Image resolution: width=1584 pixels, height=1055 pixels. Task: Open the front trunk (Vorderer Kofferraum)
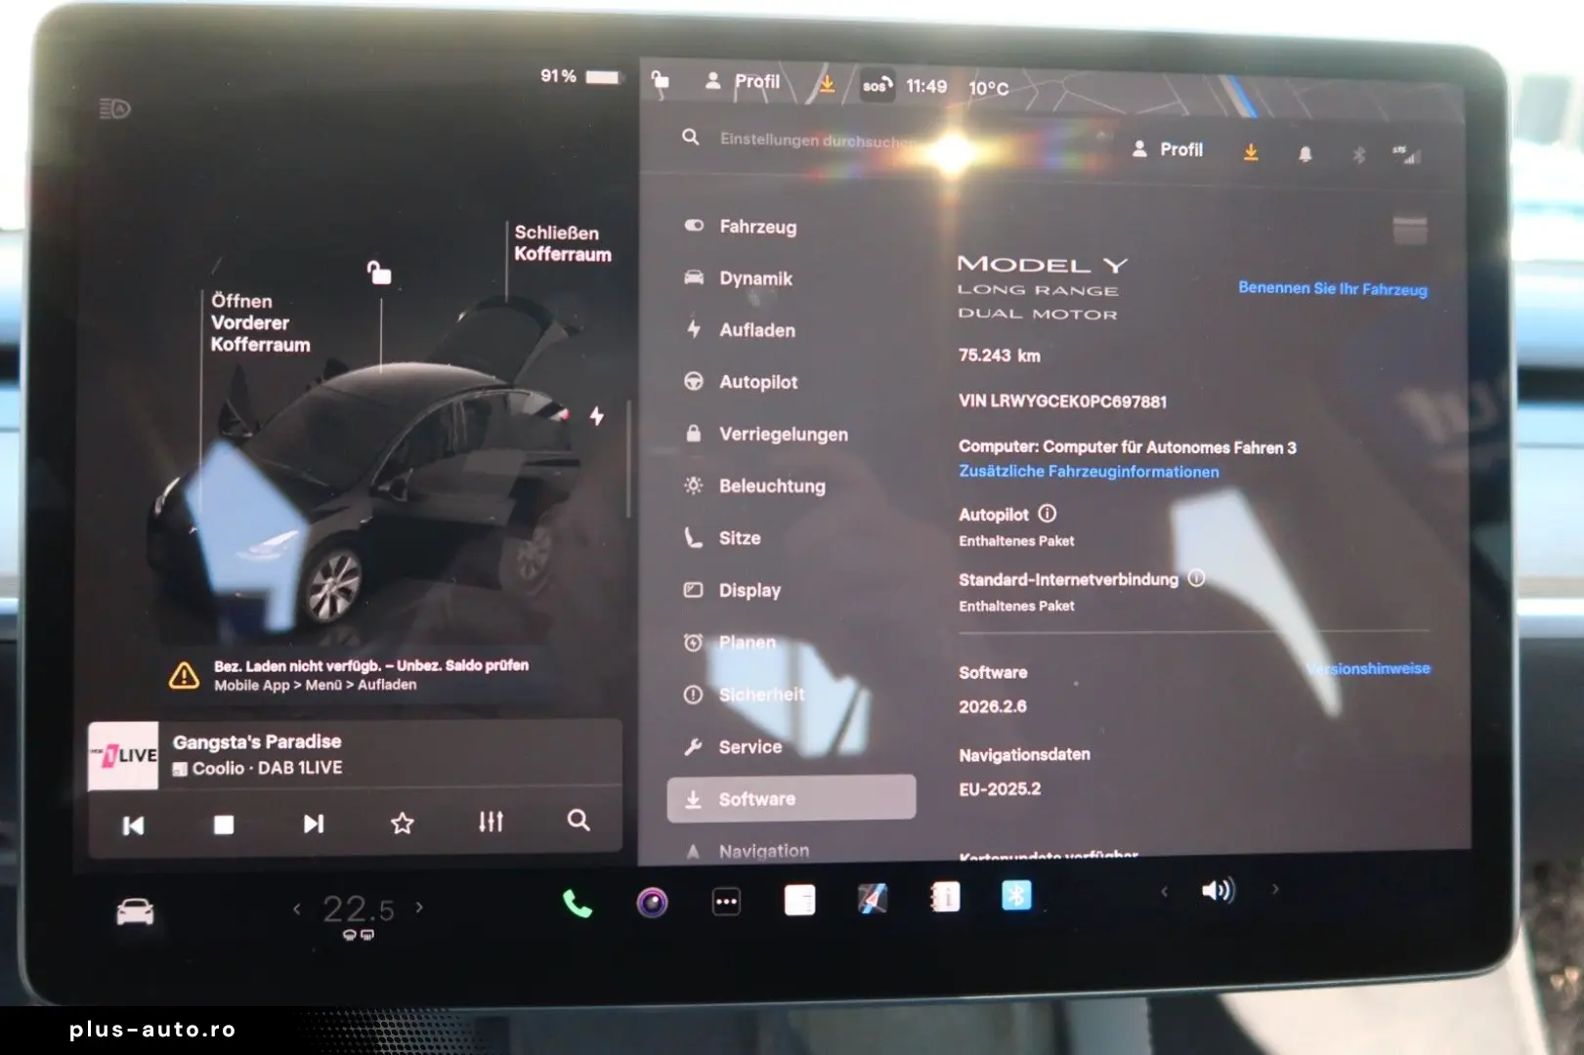tap(260, 322)
